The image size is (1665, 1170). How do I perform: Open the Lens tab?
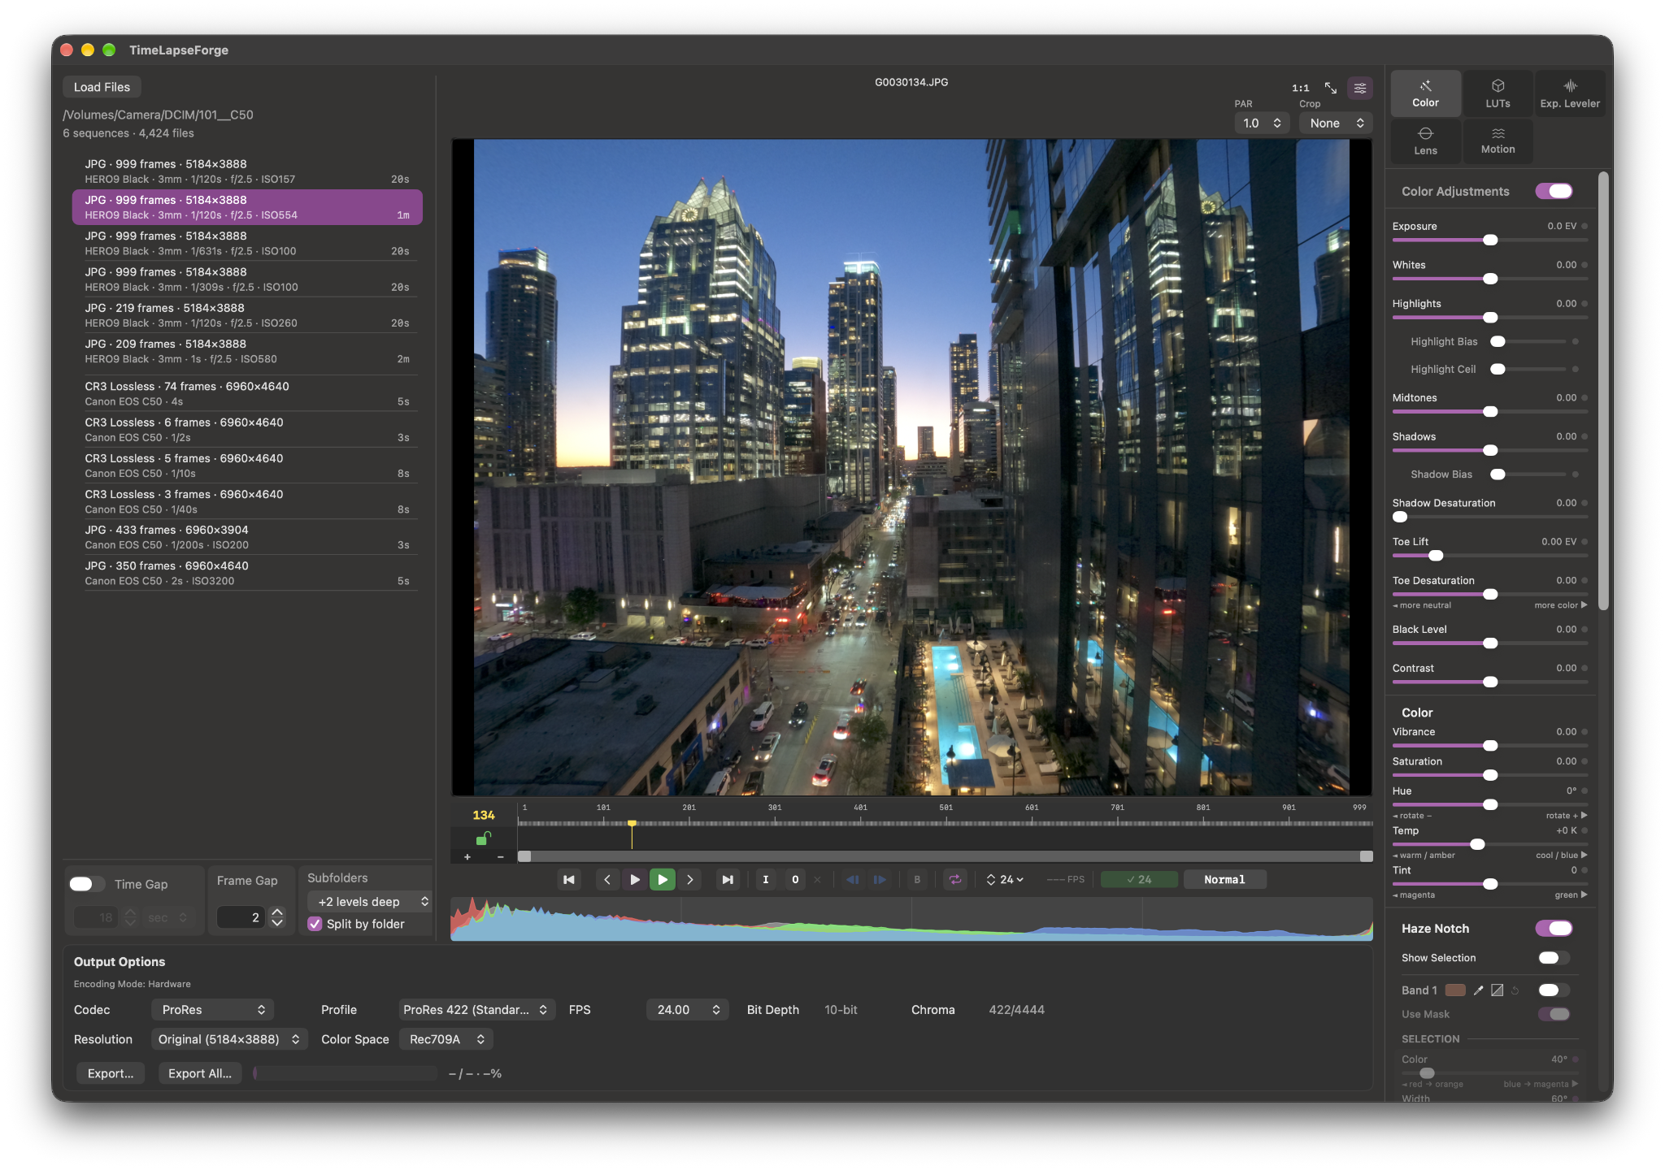coord(1425,141)
